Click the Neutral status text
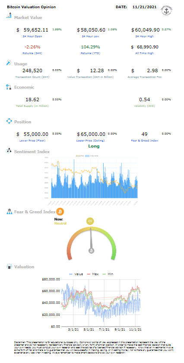 pyautogui.click(x=60, y=223)
